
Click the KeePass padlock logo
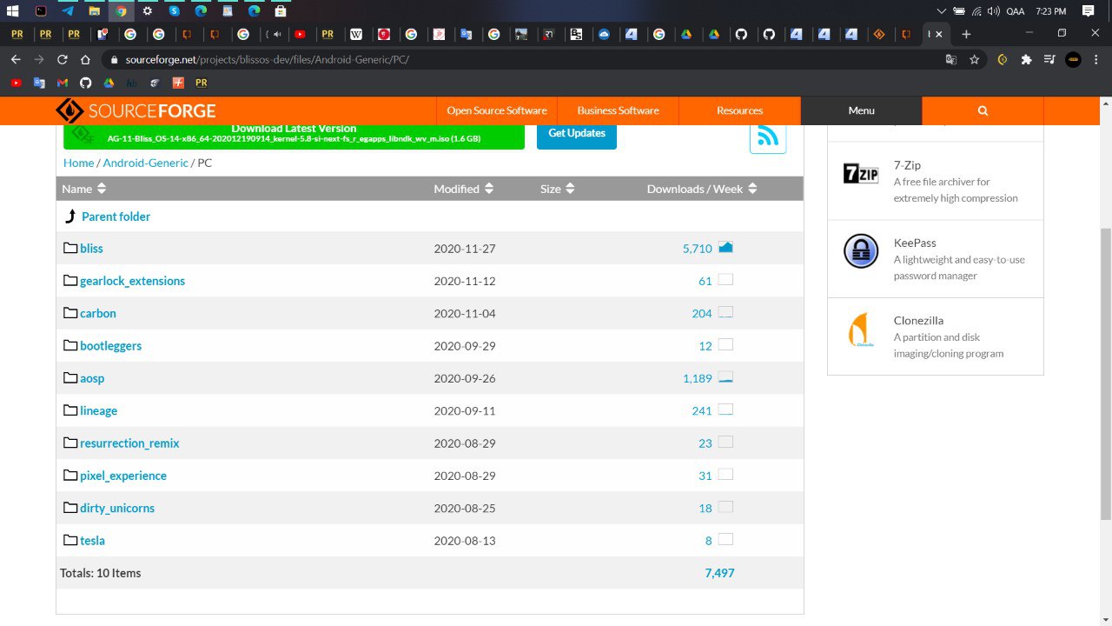[x=861, y=251]
